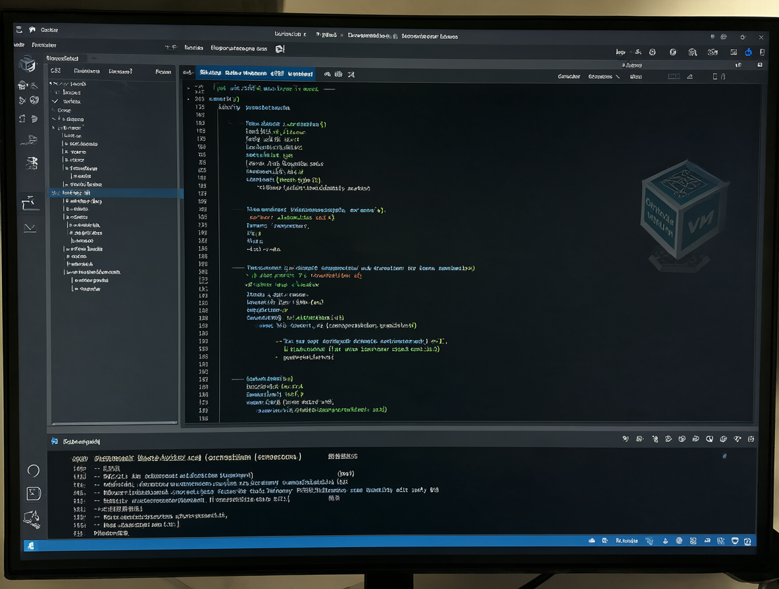Viewport: 779px width, 589px height.
Task: Open notifications bell in the blue status bar
Action: click(665, 541)
